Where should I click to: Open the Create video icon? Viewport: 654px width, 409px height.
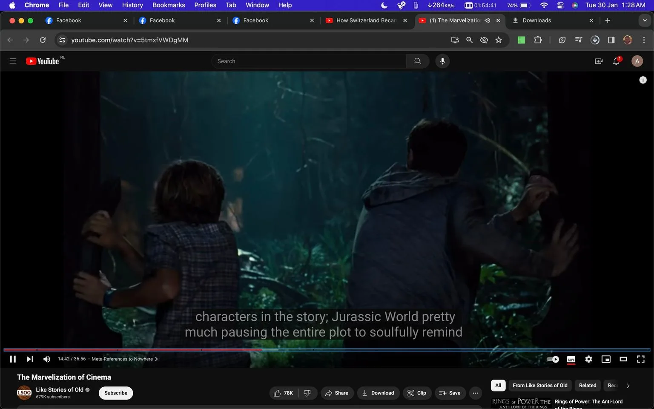599,61
